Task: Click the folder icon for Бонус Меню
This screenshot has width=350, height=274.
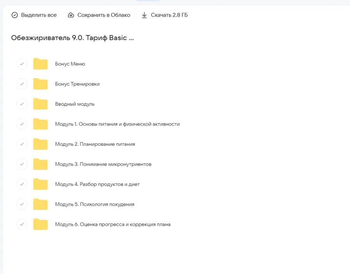Action: point(40,64)
